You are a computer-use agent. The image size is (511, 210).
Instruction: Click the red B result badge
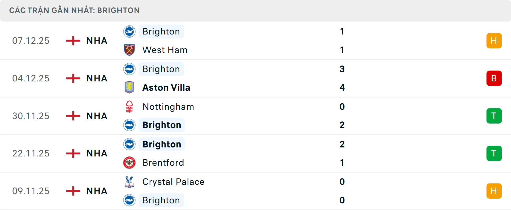(x=494, y=78)
